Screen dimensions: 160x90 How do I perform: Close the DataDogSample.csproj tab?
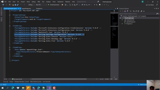point(20,8)
